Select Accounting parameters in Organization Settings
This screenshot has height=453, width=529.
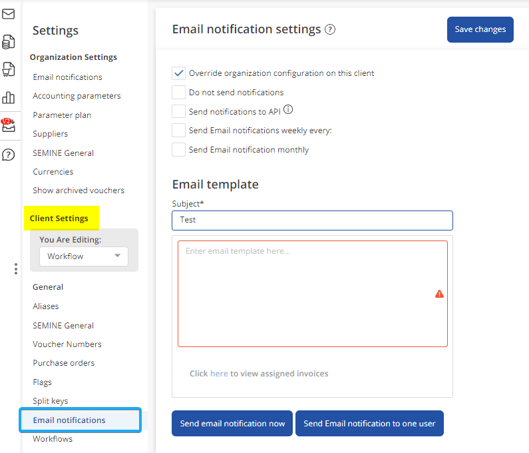coord(77,96)
